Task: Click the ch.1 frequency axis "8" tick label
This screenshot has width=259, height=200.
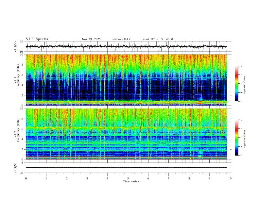Action: tap(23, 65)
